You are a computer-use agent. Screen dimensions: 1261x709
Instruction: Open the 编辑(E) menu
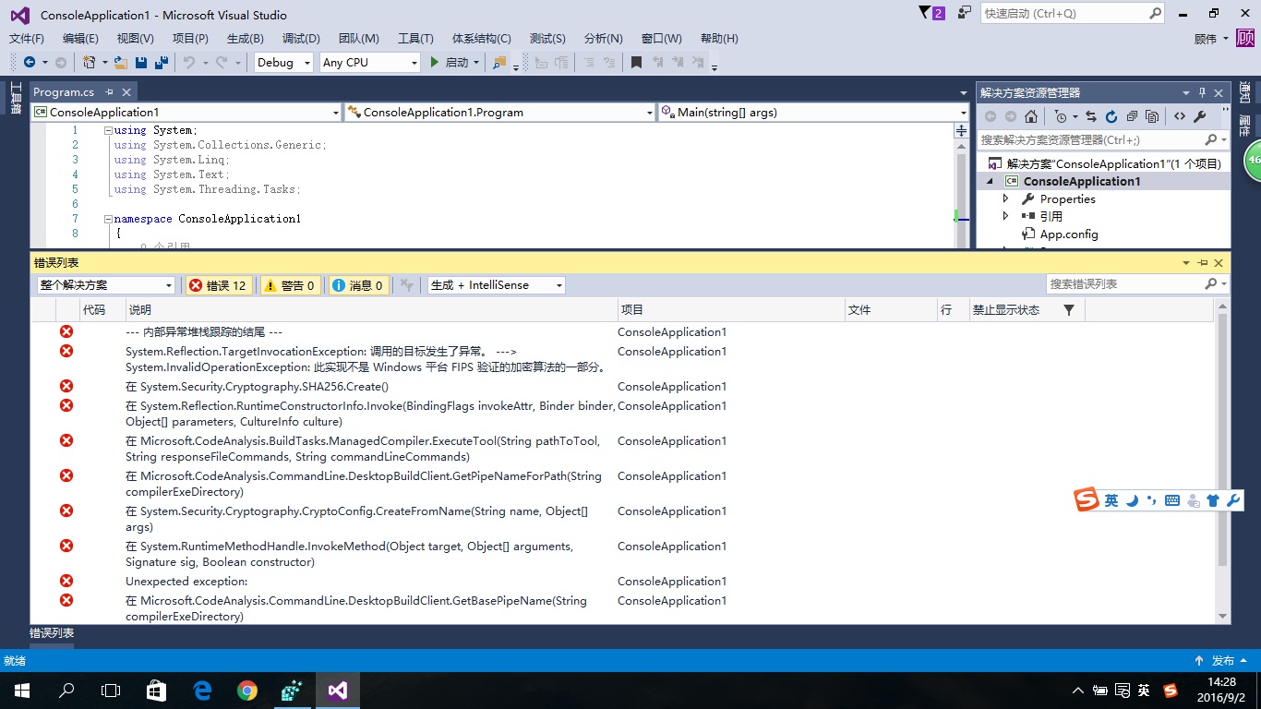[80, 38]
